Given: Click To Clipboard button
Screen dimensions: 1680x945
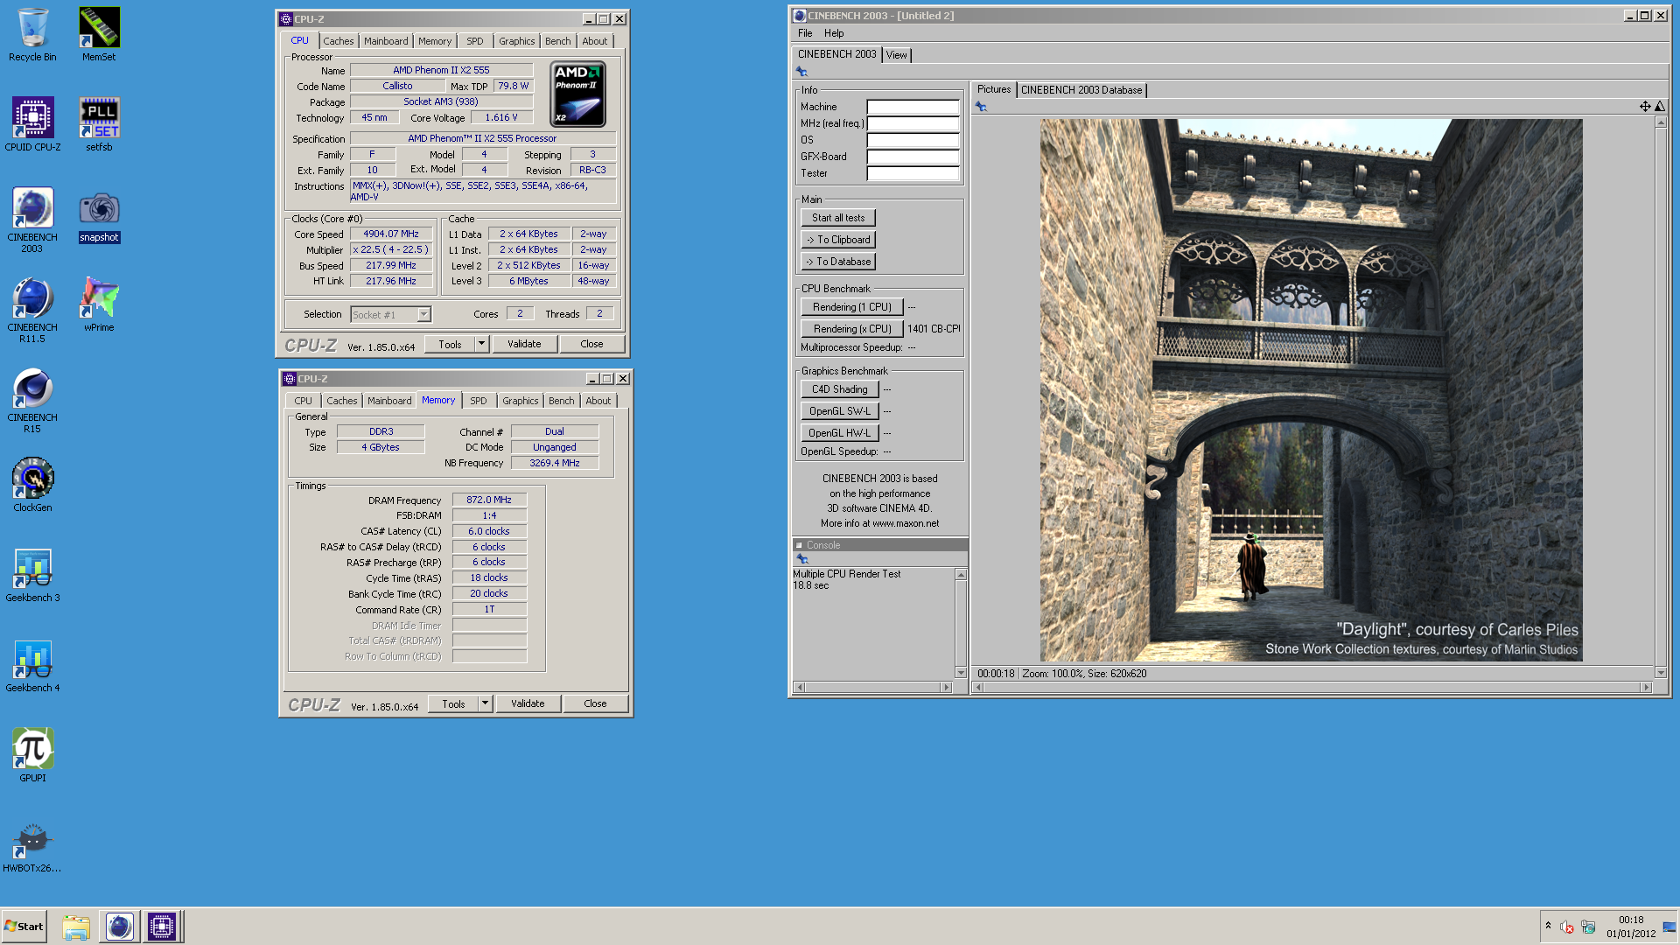Looking at the screenshot, I should [x=838, y=240].
